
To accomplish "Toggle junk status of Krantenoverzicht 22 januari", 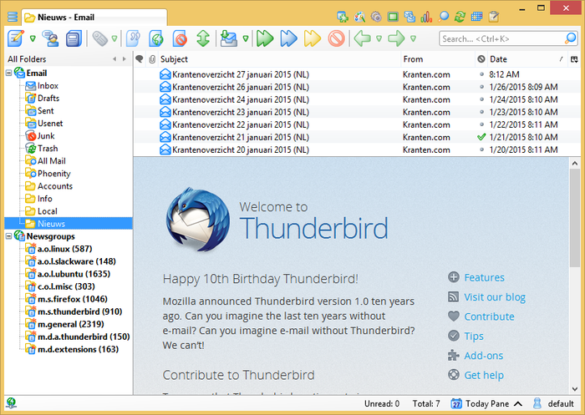I will pos(481,124).
